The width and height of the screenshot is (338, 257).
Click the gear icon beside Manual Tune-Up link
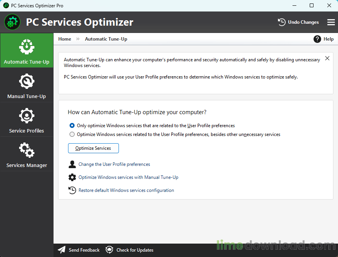(x=72, y=177)
